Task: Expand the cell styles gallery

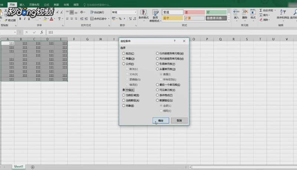Action: tap(229, 20)
